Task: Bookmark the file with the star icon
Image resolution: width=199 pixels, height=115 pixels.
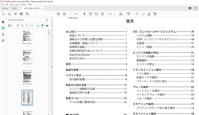Action: (x=9, y=14)
